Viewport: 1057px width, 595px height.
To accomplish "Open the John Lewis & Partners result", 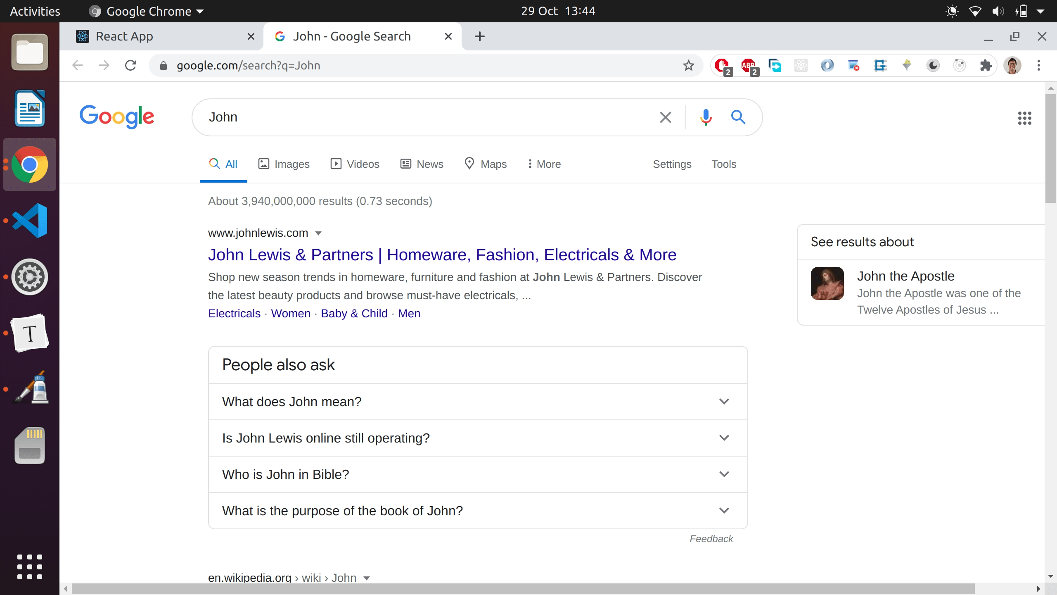I will 442,255.
